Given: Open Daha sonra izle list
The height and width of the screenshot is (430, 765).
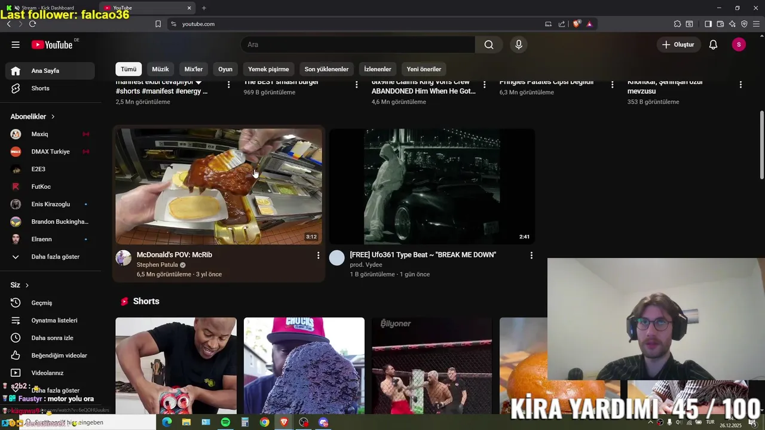Looking at the screenshot, I should coord(50,338).
